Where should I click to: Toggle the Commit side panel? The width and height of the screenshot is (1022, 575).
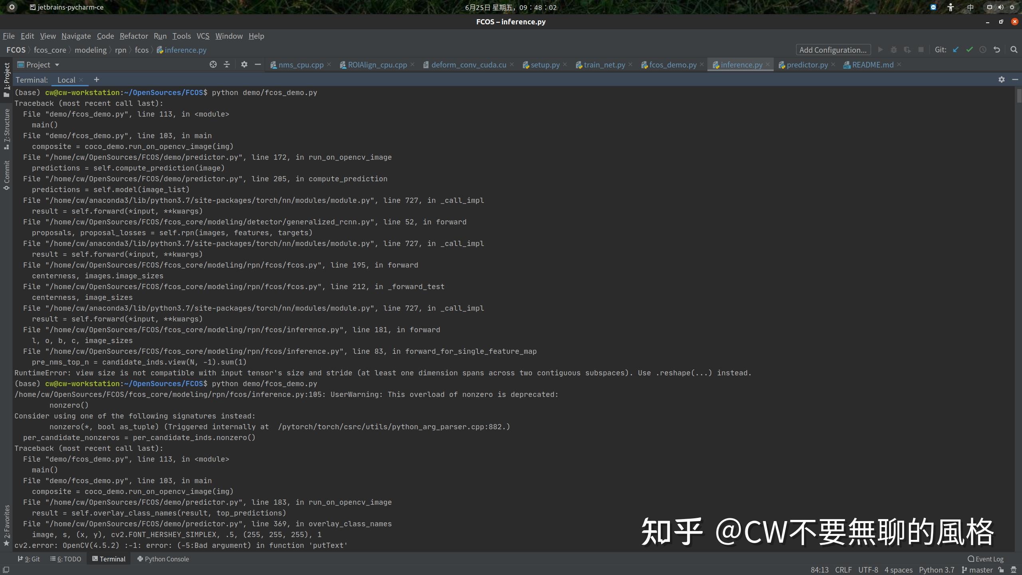[x=6, y=175]
